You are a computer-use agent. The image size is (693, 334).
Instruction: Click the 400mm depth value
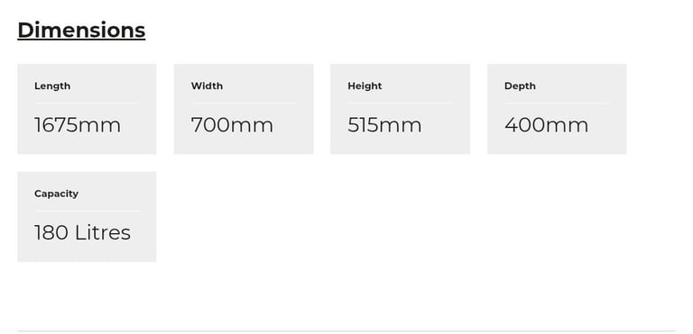click(546, 125)
